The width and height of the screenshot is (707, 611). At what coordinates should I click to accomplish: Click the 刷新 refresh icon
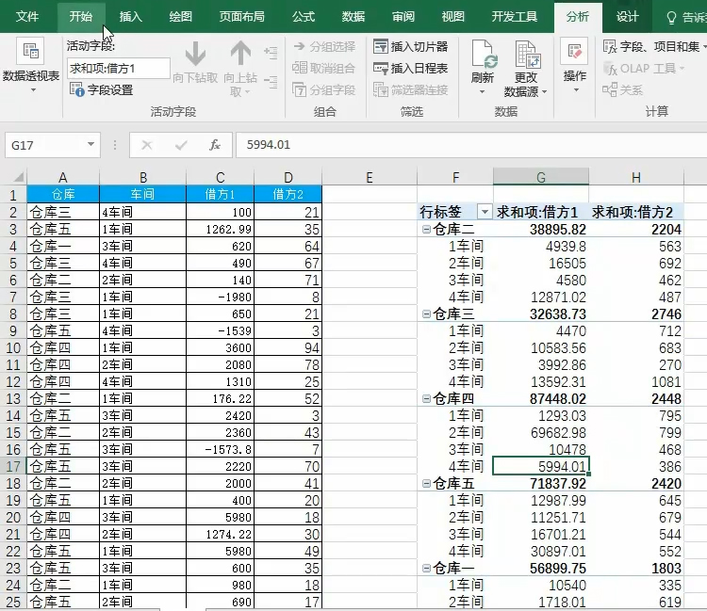[x=483, y=54]
